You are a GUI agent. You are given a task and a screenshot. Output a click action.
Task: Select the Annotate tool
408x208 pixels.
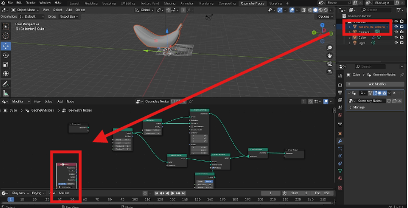(x=6, y=84)
